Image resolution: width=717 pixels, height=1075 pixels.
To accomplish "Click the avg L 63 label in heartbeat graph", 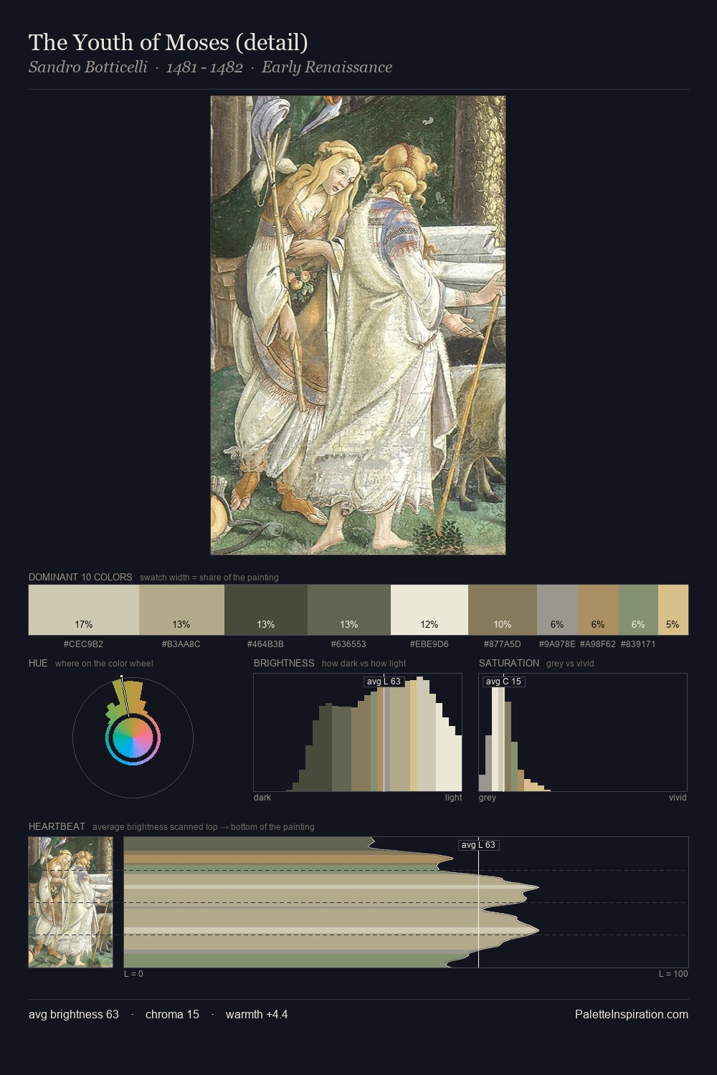I will (478, 844).
